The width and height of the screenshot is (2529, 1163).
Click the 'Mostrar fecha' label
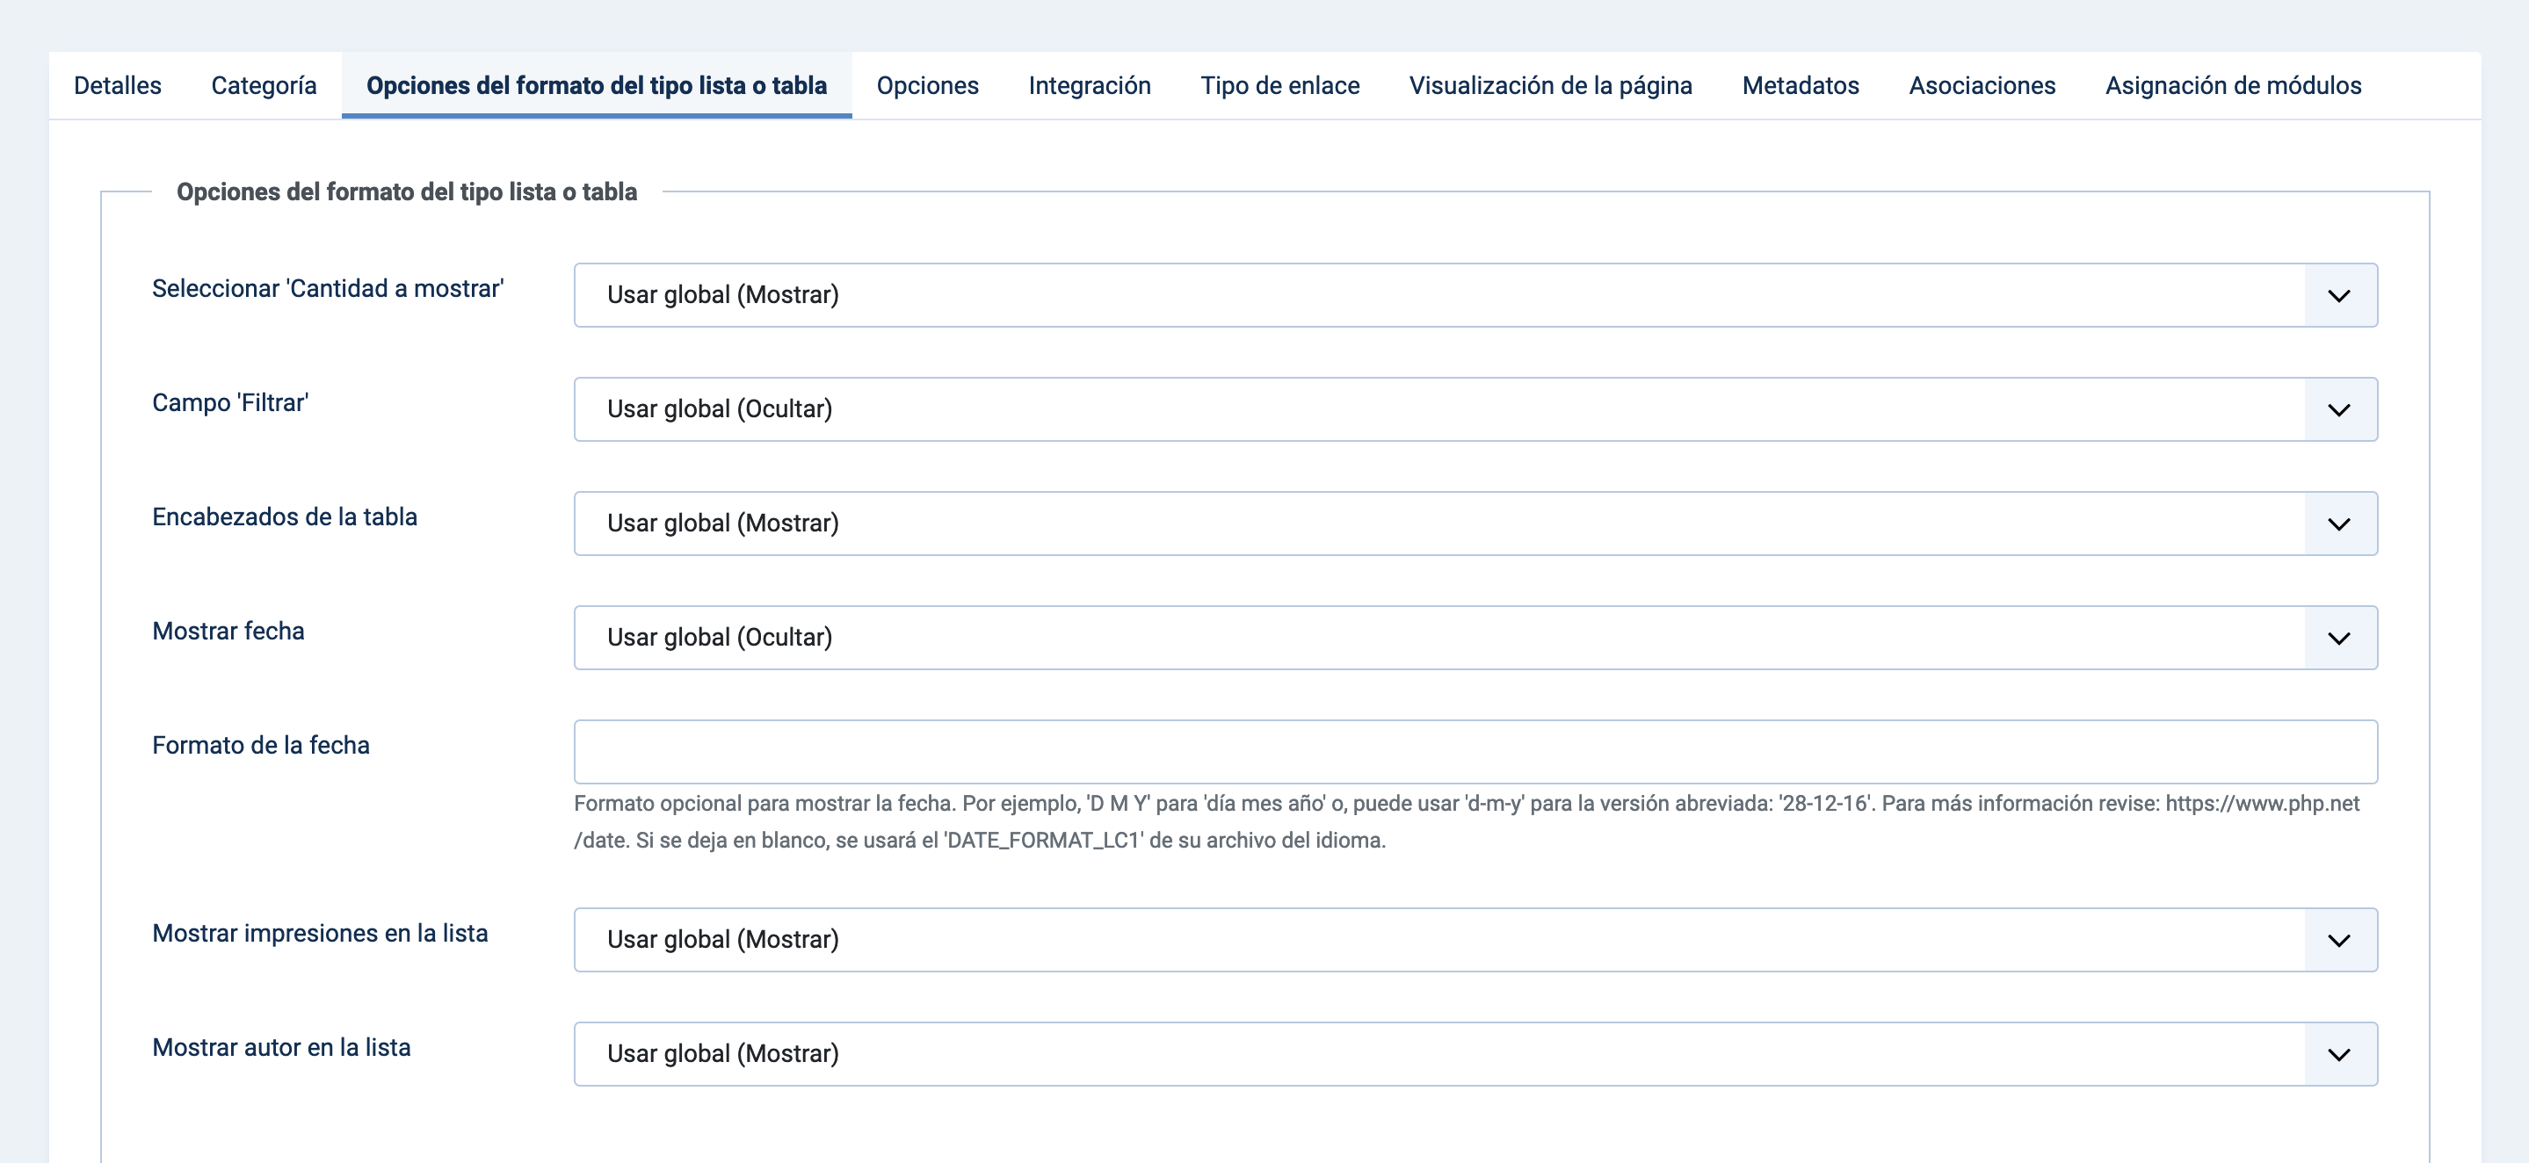point(228,631)
